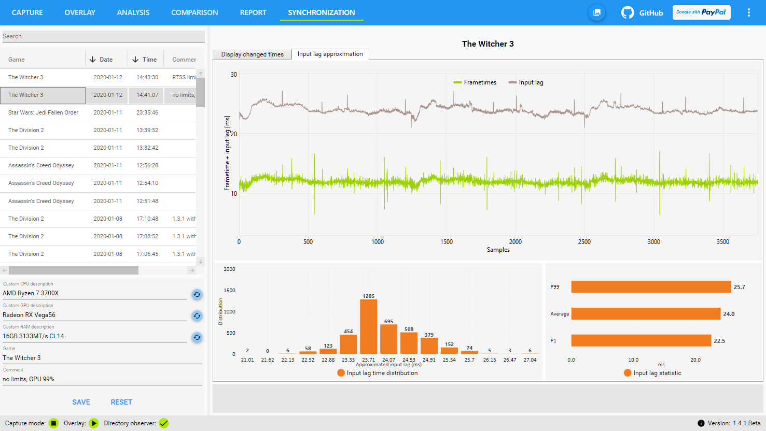The width and height of the screenshot is (766, 431).
Task: Select The Division 2 record at 17:10:48
Action: click(98, 219)
